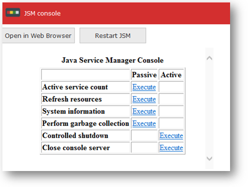This screenshot has width=248, height=187.
Task: Select the Controlled shutdown row label
Action: (x=75, y=136)
